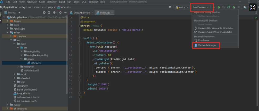Select Previewer in devices list
The image size is (259, 111).
point(204,40)
